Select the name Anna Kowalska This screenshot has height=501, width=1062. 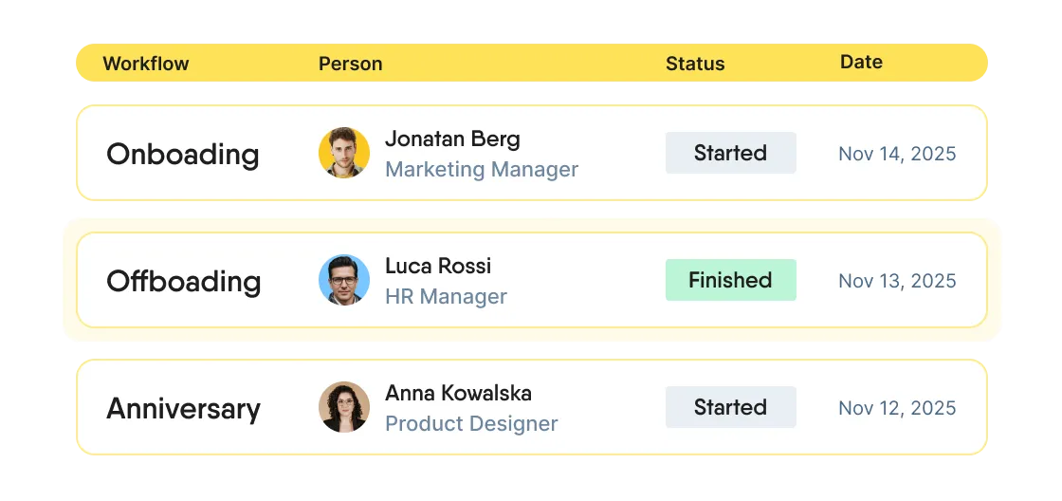point(458,393)
